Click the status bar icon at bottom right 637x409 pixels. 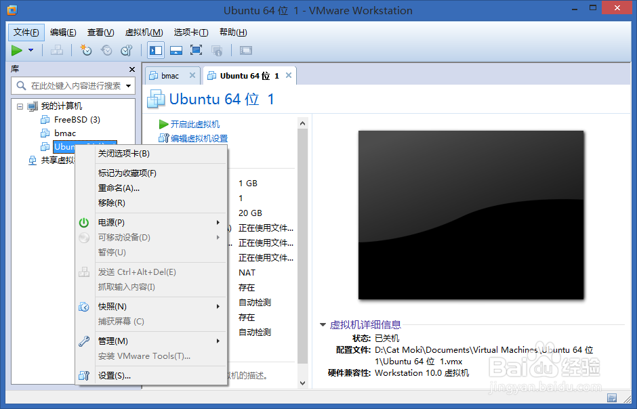click(612, 397)
